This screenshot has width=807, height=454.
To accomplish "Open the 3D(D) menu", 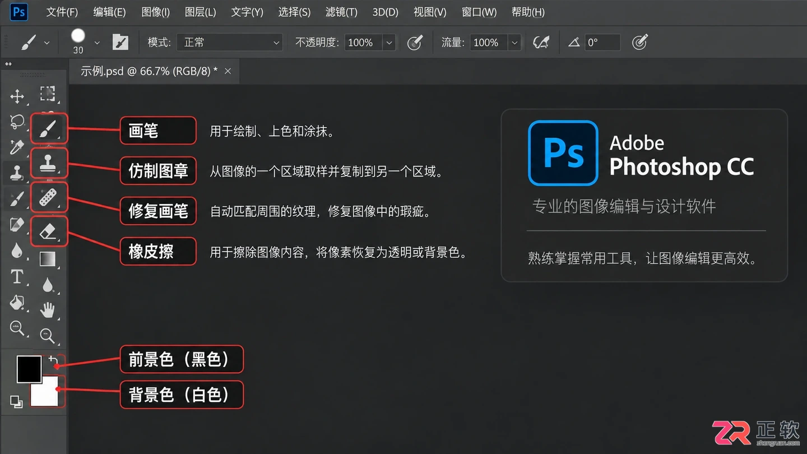I will pyautogui.click(x=385, y=12).
